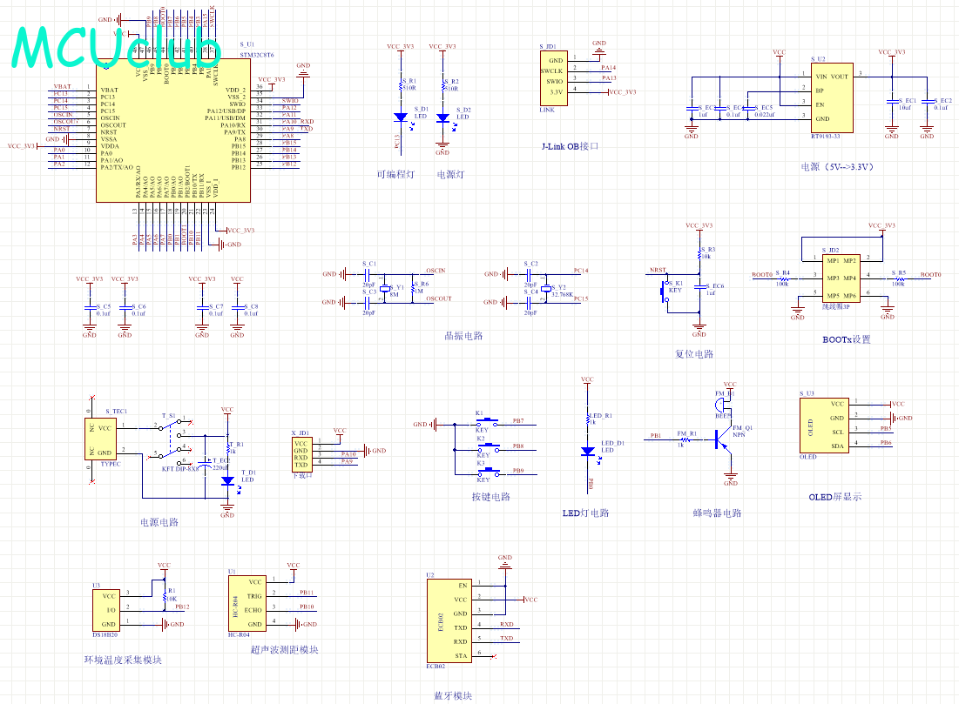Click the PC14 net label near S_C2
The width and height of the screenshot is (959, 704).
[x=581, y=270]
